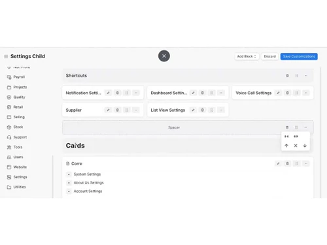Move the Spacer block down

pyautogui.click(x=305, y=146)
